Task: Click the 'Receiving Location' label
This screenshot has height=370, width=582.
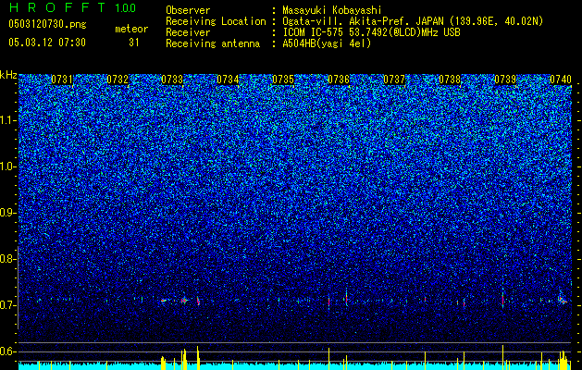Action: click(216, 21)
